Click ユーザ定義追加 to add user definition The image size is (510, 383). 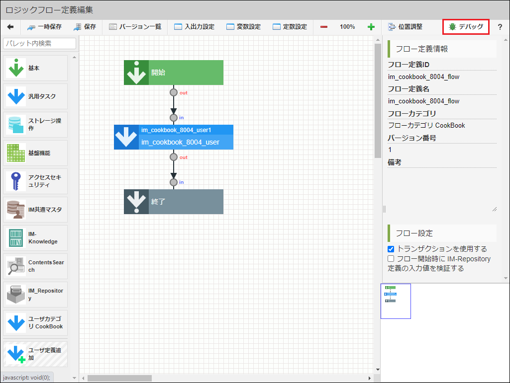click(x=35, y=354)
